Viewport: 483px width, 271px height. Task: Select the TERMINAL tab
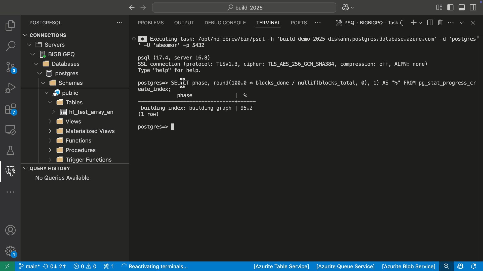click(x=268, y=23)
